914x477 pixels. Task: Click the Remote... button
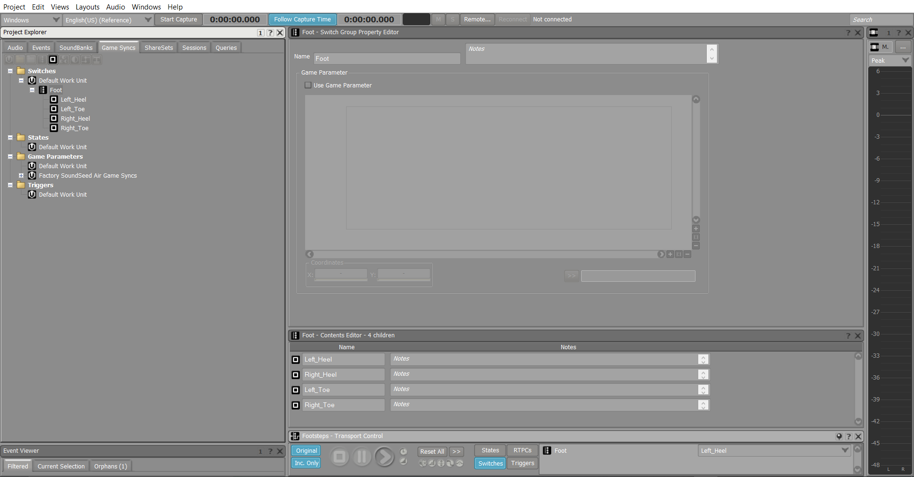point(477,19)
